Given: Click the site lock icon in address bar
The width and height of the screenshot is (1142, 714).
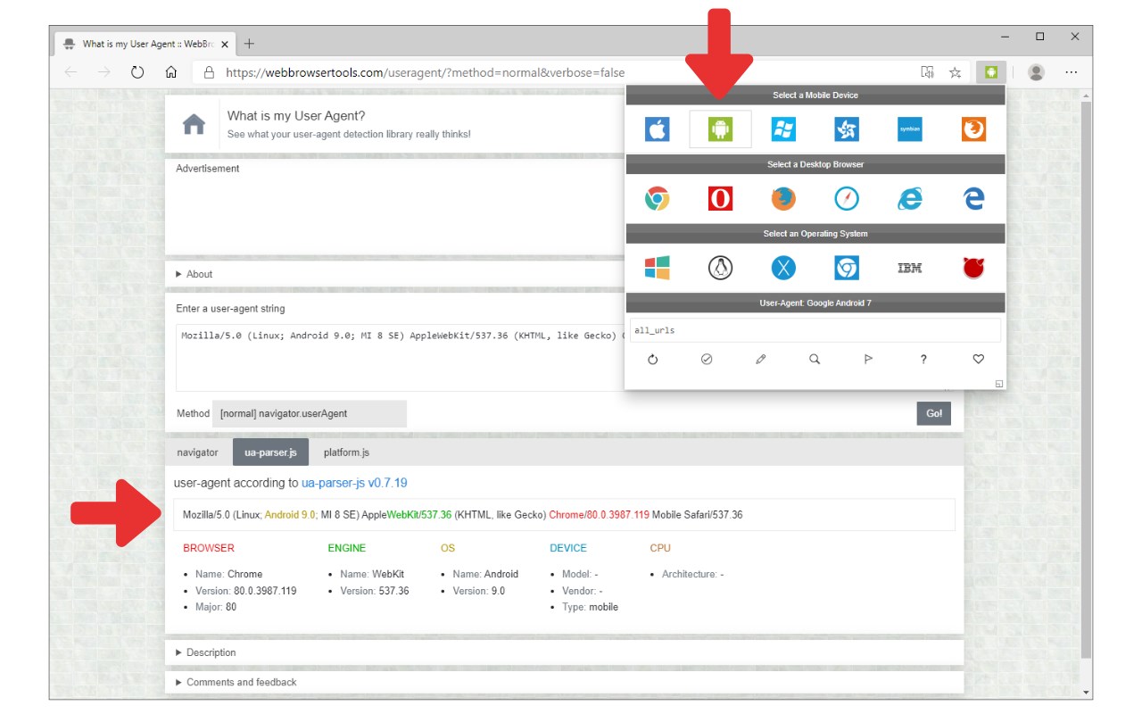Looking at the screenshot, I should (x=209, y=72).
